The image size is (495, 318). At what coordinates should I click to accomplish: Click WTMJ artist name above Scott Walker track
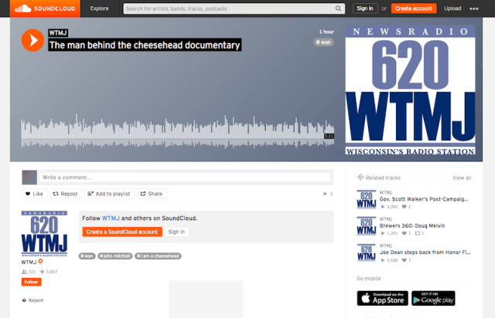(x=385, y=192)
